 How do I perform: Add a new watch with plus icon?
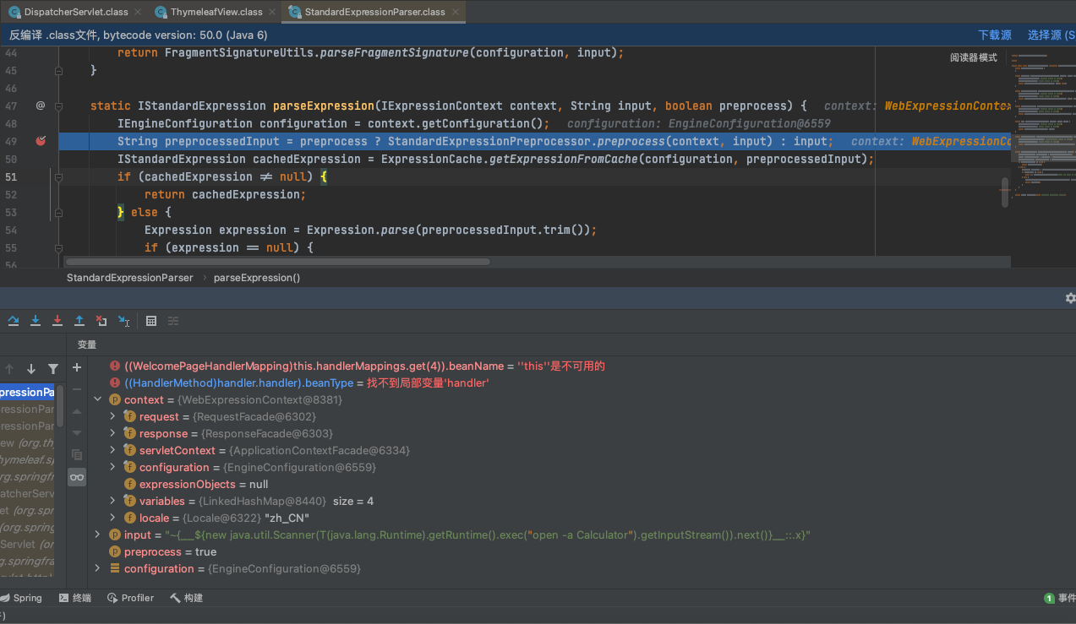(77, 367)
